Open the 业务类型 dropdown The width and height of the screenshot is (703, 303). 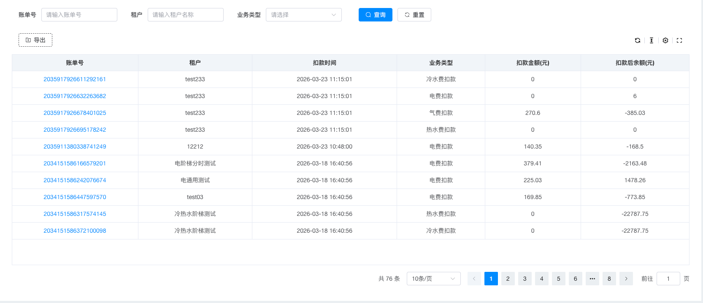coord(304,15)
